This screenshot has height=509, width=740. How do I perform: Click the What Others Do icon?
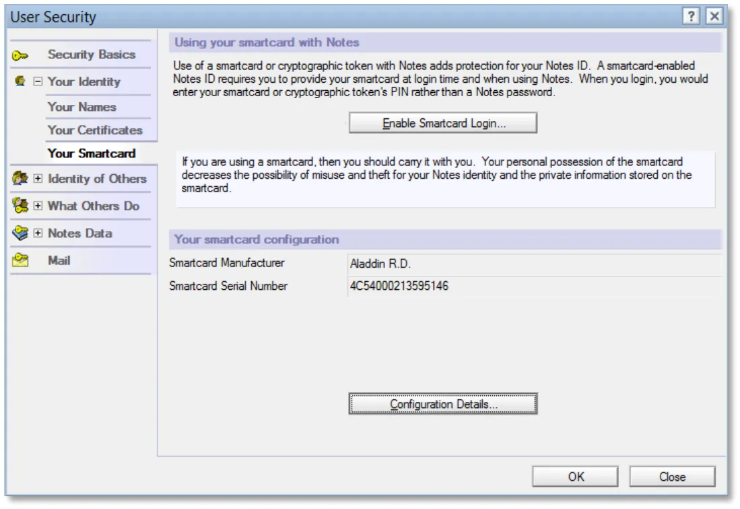(x=20, y=206)
